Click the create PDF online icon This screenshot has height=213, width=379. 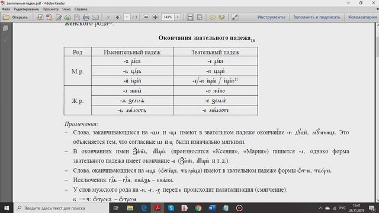(49, 17)
